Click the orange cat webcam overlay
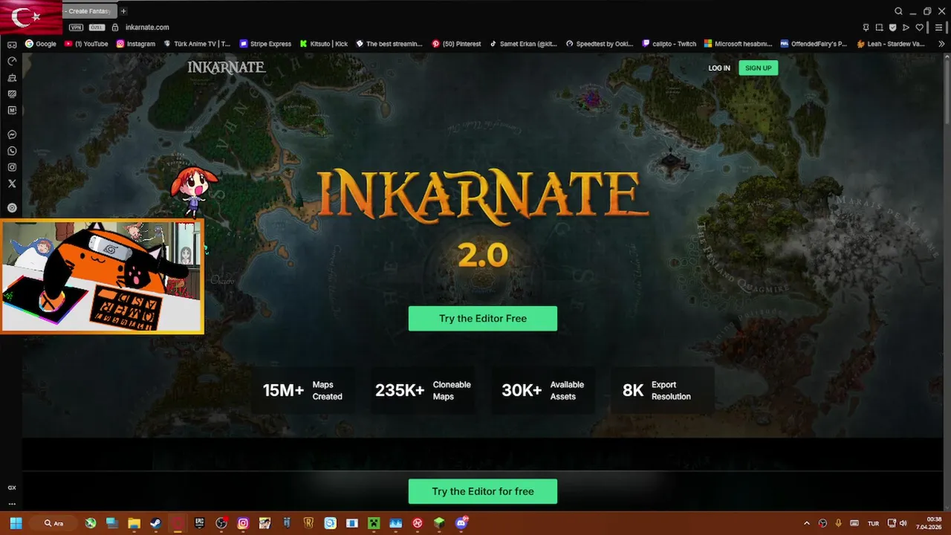The width and height of the screenshot is (951, 535). pos(102,276)
